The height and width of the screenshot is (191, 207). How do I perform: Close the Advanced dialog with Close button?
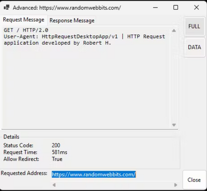point(194,180)
